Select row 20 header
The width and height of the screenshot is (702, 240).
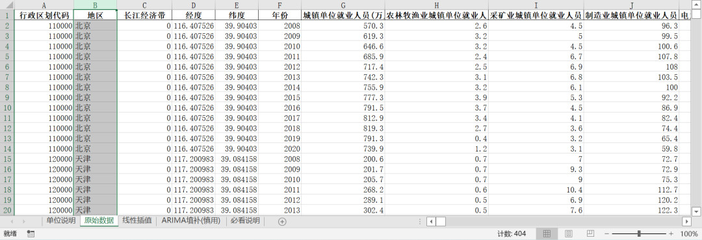pos(7,210)
